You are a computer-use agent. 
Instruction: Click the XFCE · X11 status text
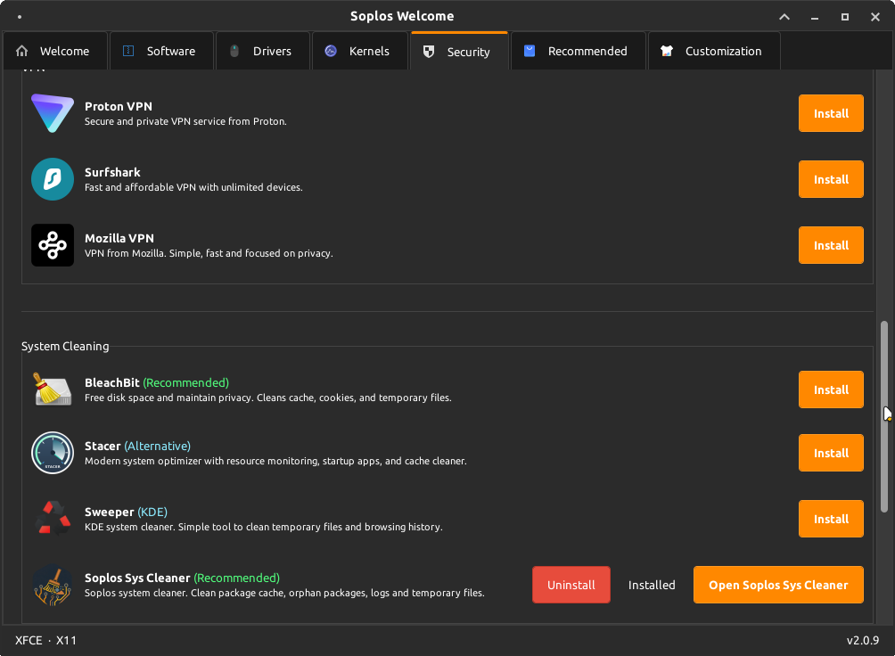45,640
